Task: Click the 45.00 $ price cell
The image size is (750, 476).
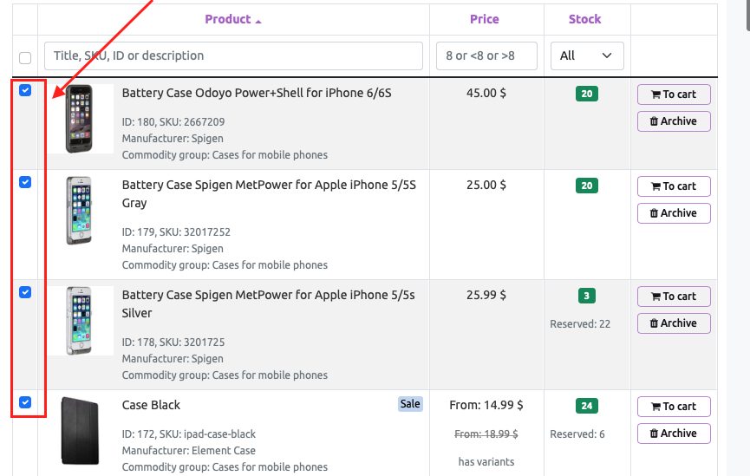Action: coord(486,93)
